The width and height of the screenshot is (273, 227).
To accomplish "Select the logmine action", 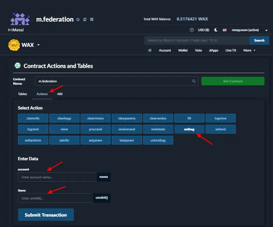I will [220, 118].
